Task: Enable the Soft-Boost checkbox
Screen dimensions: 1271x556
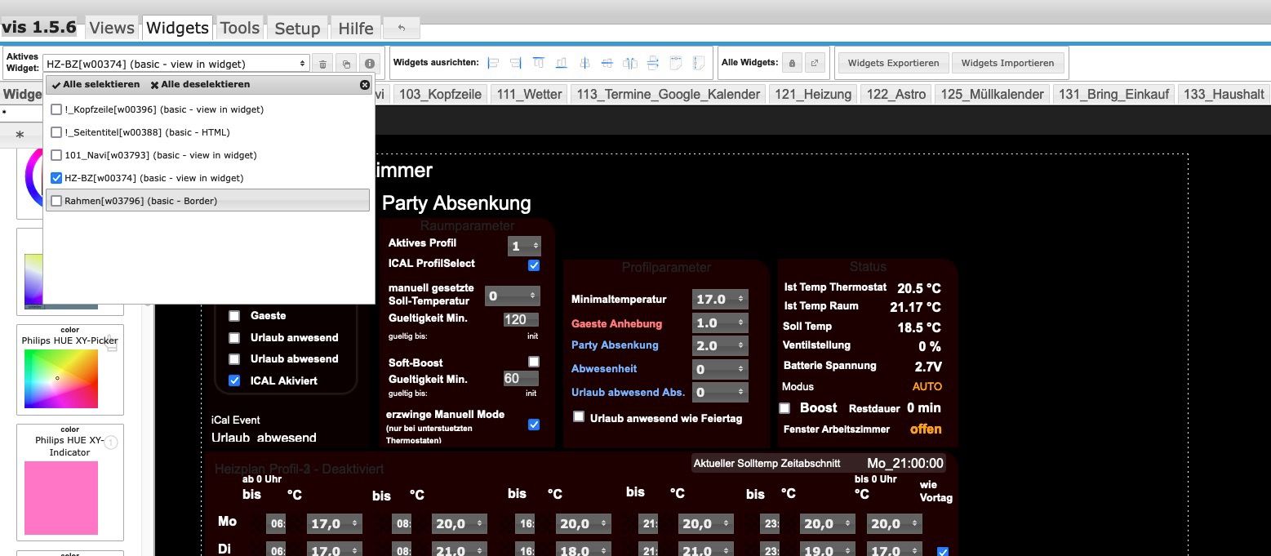Action: click(x=534, y=362)
